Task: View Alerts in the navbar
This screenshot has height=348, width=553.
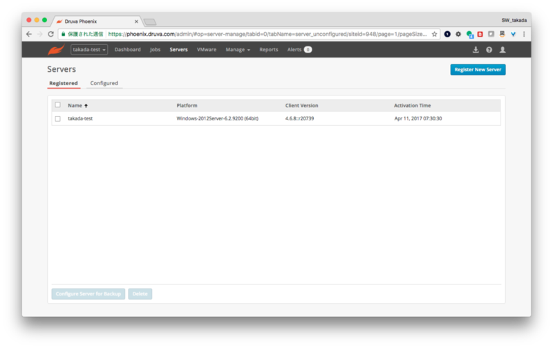Action: [x=294, y=50]
